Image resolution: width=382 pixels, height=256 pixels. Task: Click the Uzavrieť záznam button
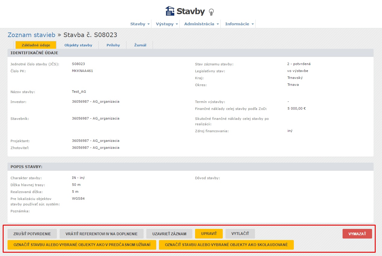pyautogui.click(x=169, y=234)
